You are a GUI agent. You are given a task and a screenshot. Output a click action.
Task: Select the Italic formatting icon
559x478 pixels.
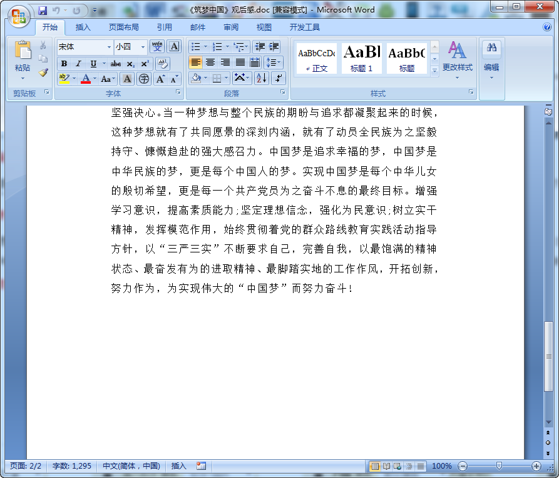(78, 63)
